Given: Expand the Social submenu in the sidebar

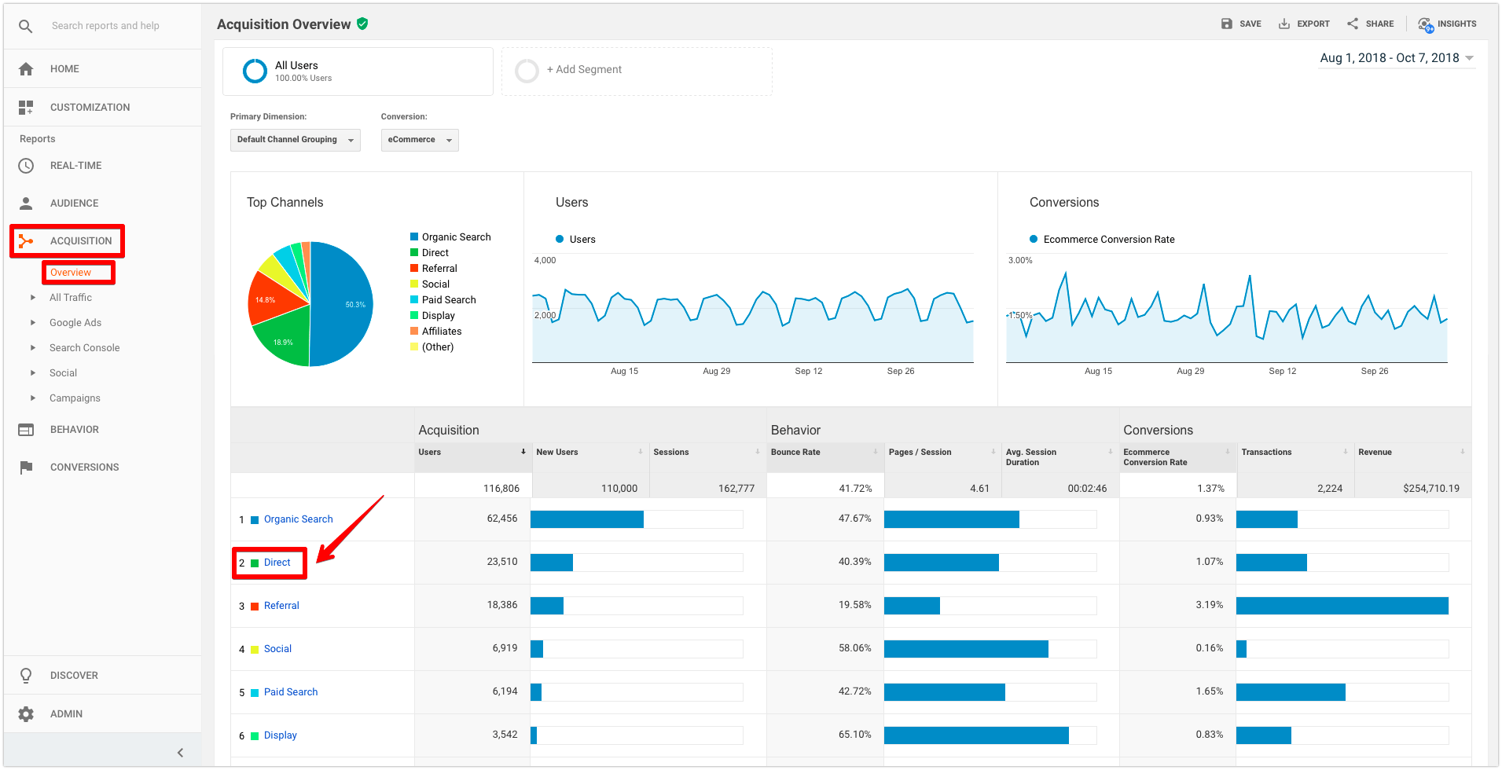Looking at the screenshot, I should 33,373.
